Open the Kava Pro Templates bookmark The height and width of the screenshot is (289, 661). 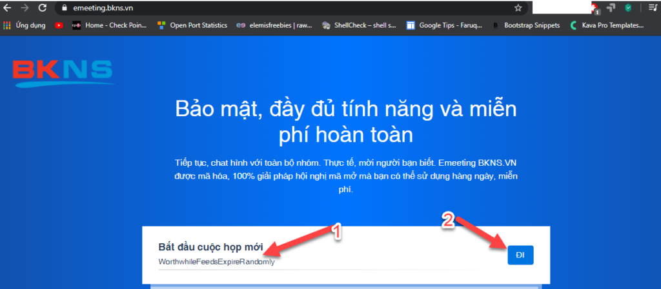point(608,26)
